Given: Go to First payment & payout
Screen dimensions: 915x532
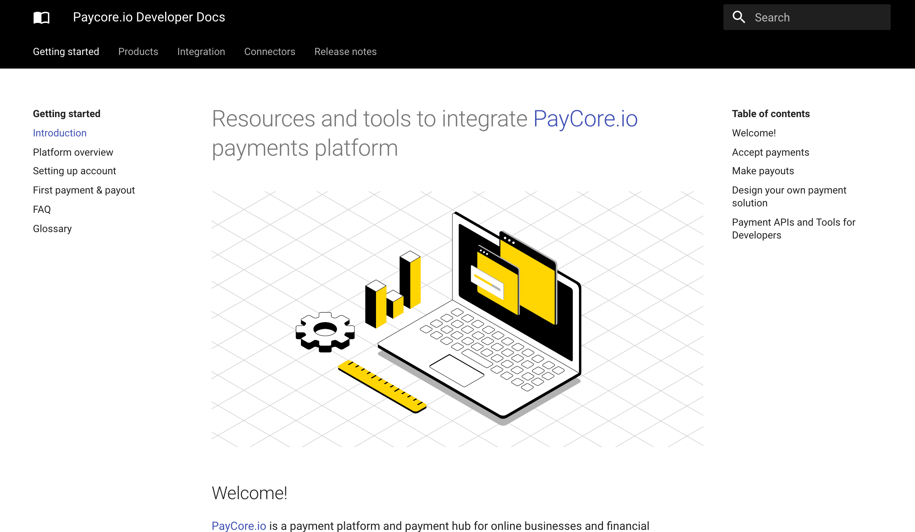Looking at the screenshot, I should tap(84, 190).
